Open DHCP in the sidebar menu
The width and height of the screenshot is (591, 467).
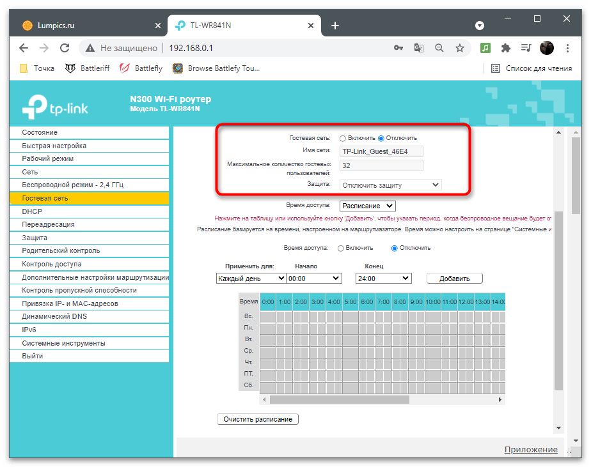(32, 211)
